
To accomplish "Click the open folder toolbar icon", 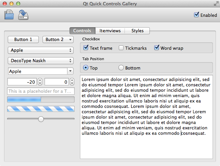I will click(x=9, y=15).
